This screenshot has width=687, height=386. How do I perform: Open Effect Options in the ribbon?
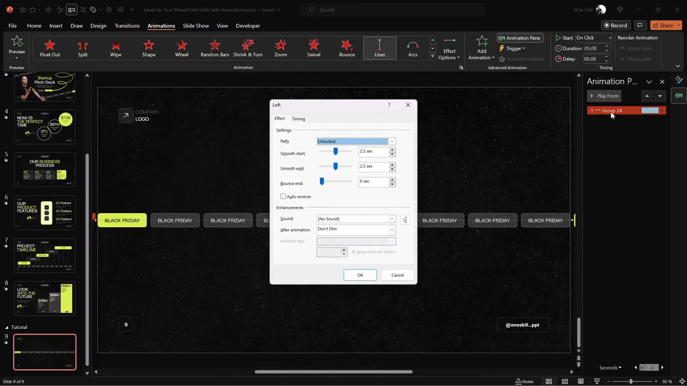(x=450, y=48)
